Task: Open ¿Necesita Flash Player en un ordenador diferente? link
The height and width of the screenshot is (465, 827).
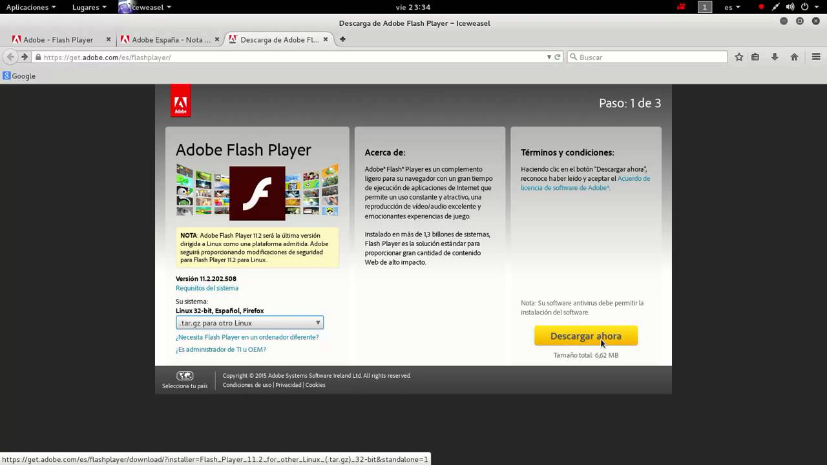Action: pos(247,337)
